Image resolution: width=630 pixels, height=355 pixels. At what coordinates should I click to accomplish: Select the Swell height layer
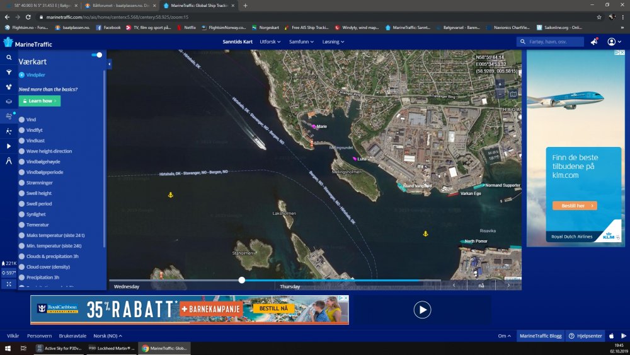point(21,194)
